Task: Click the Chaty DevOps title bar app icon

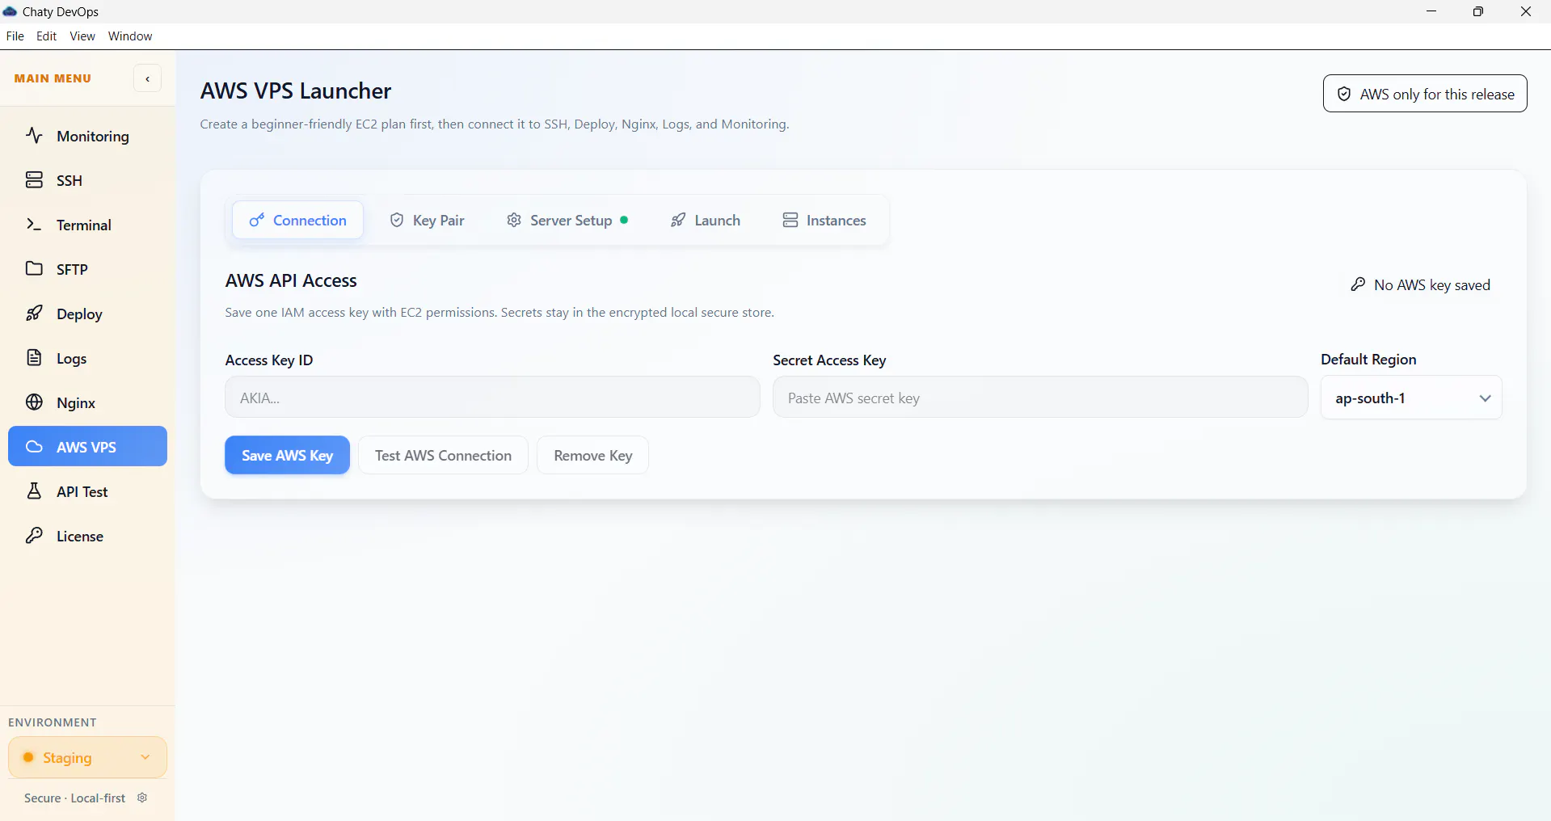Action: click(x=10, y=11)
